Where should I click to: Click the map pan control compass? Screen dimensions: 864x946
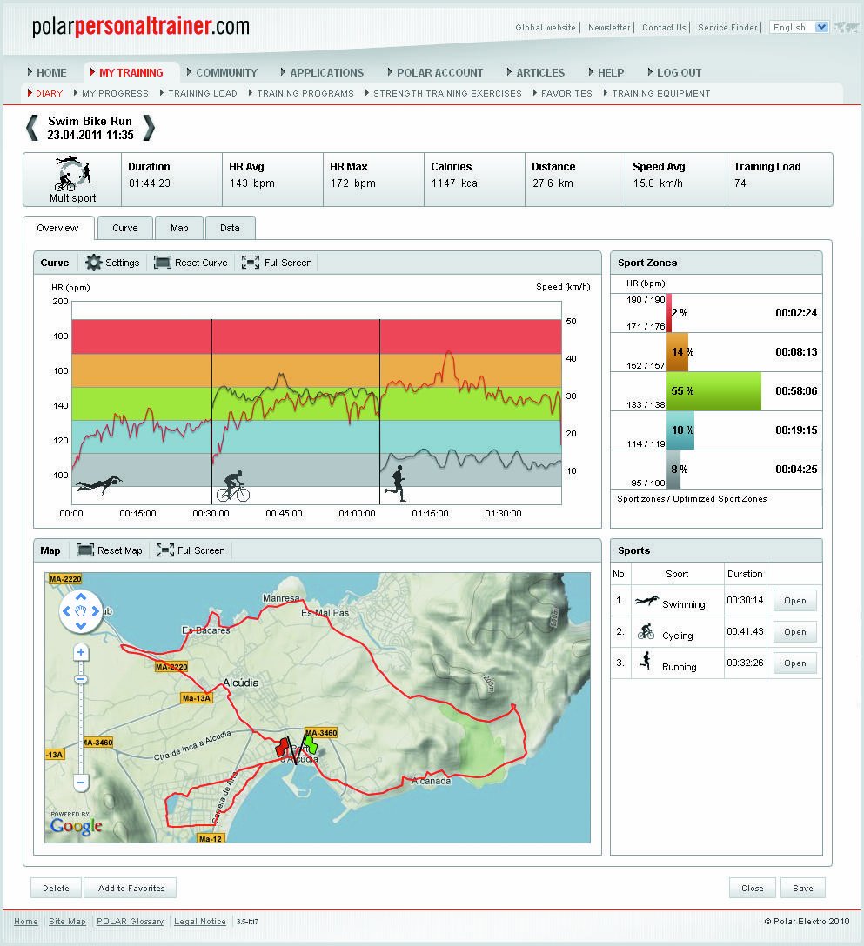coord(80,611)
